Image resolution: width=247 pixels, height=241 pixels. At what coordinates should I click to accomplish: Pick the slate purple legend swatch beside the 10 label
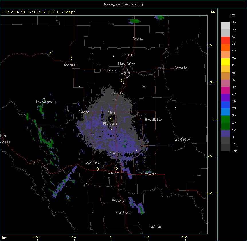[x=225, y=133]
